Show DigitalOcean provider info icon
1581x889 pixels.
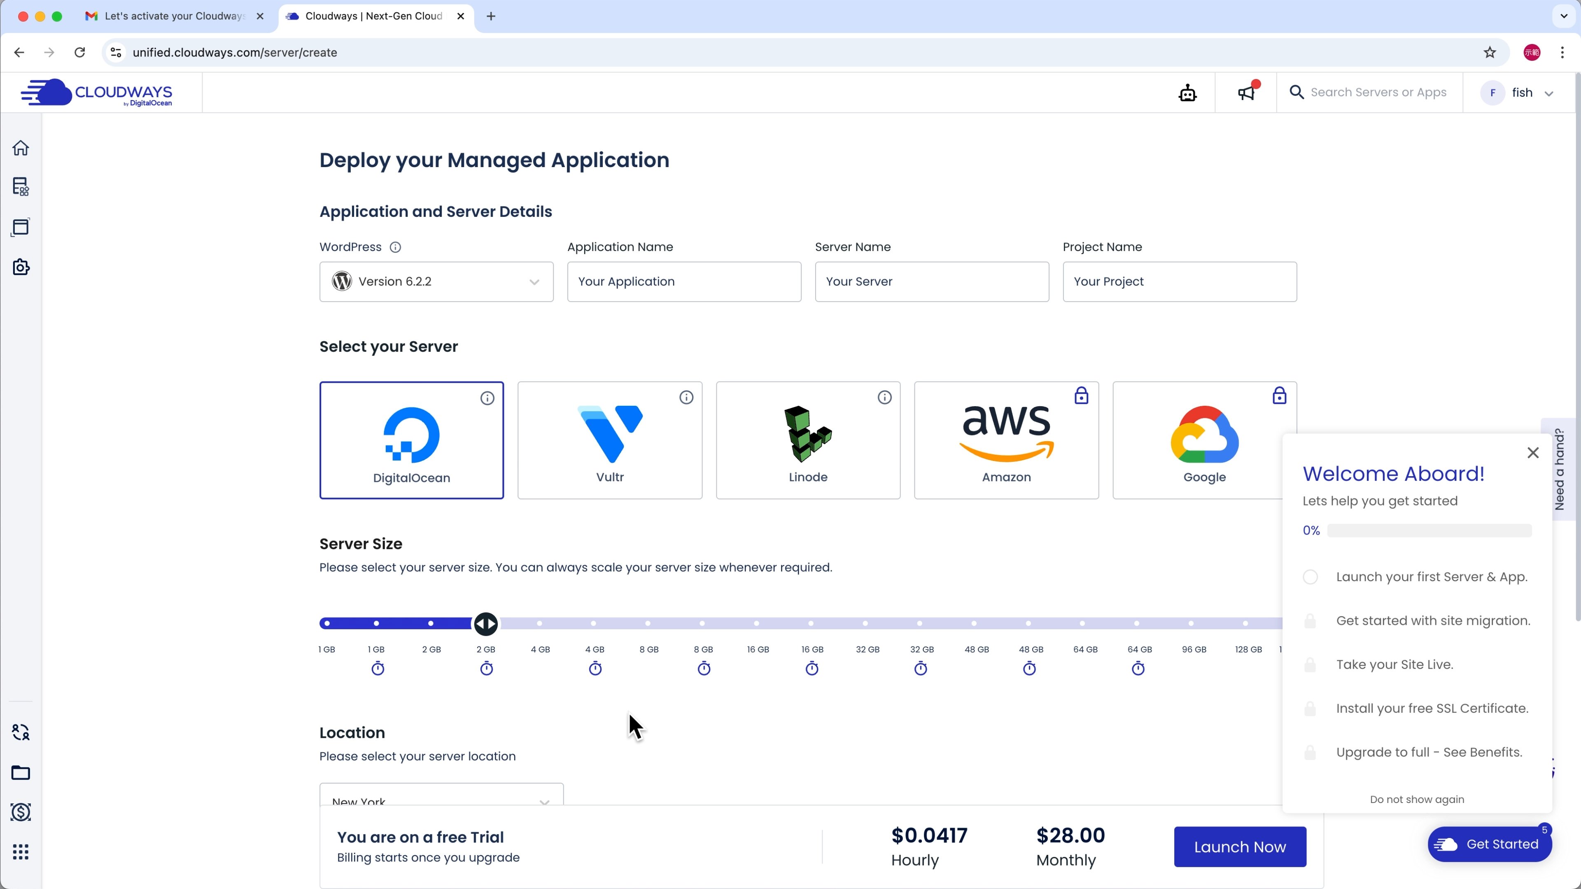[487, 398]
